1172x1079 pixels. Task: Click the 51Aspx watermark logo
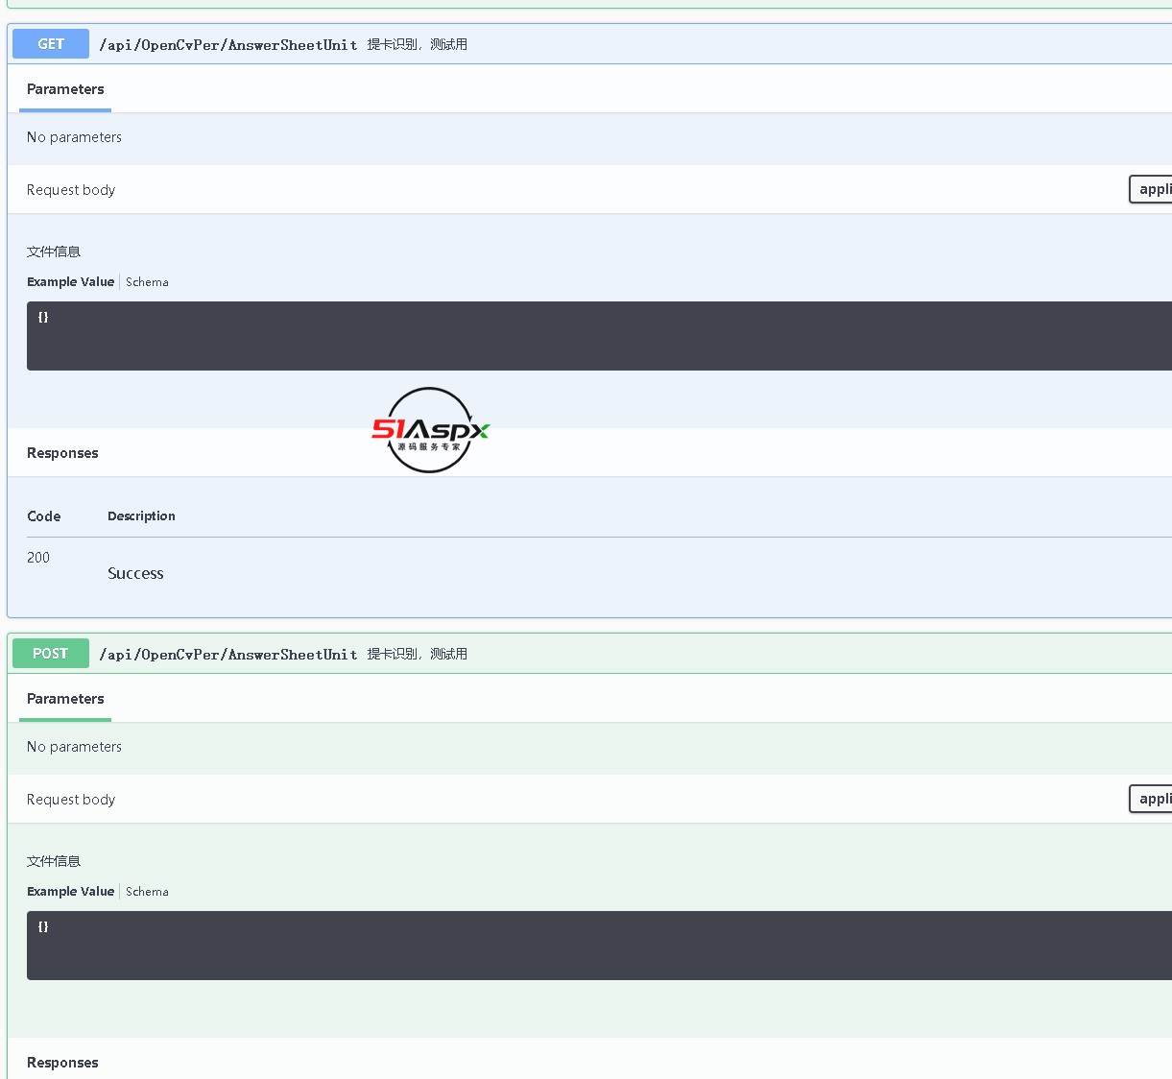(x=430, y=430)
